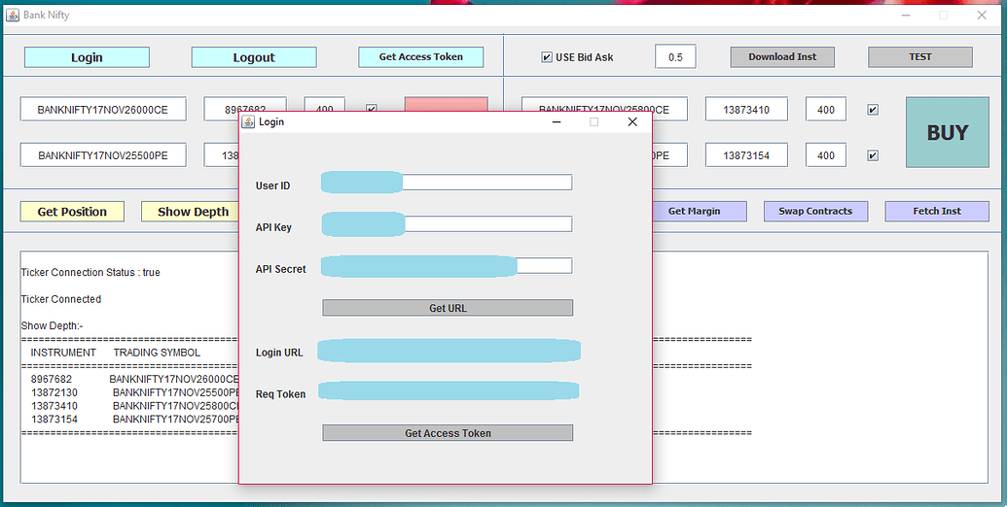This screenshot has width=1007, height=507.
Task: Close the Login dialog window
Action: (631, 122)
